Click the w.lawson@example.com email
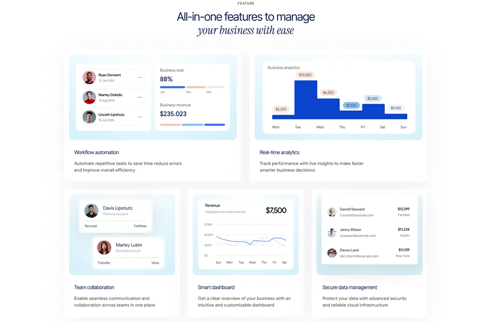 pyautogui.click(x=358, y=236)
